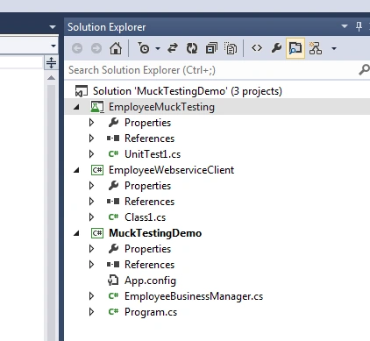
Task: Expand References under MuckTestingDemo
Action: click(91, 265)
